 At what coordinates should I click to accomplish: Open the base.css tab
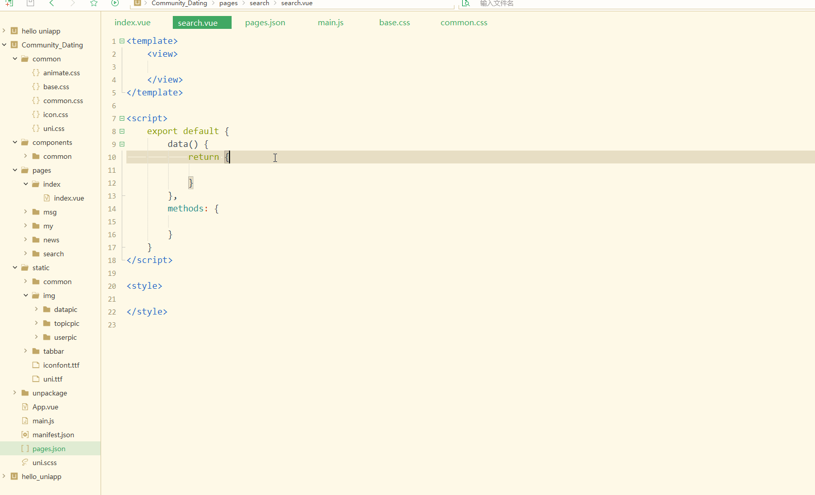tap(395, 23)
